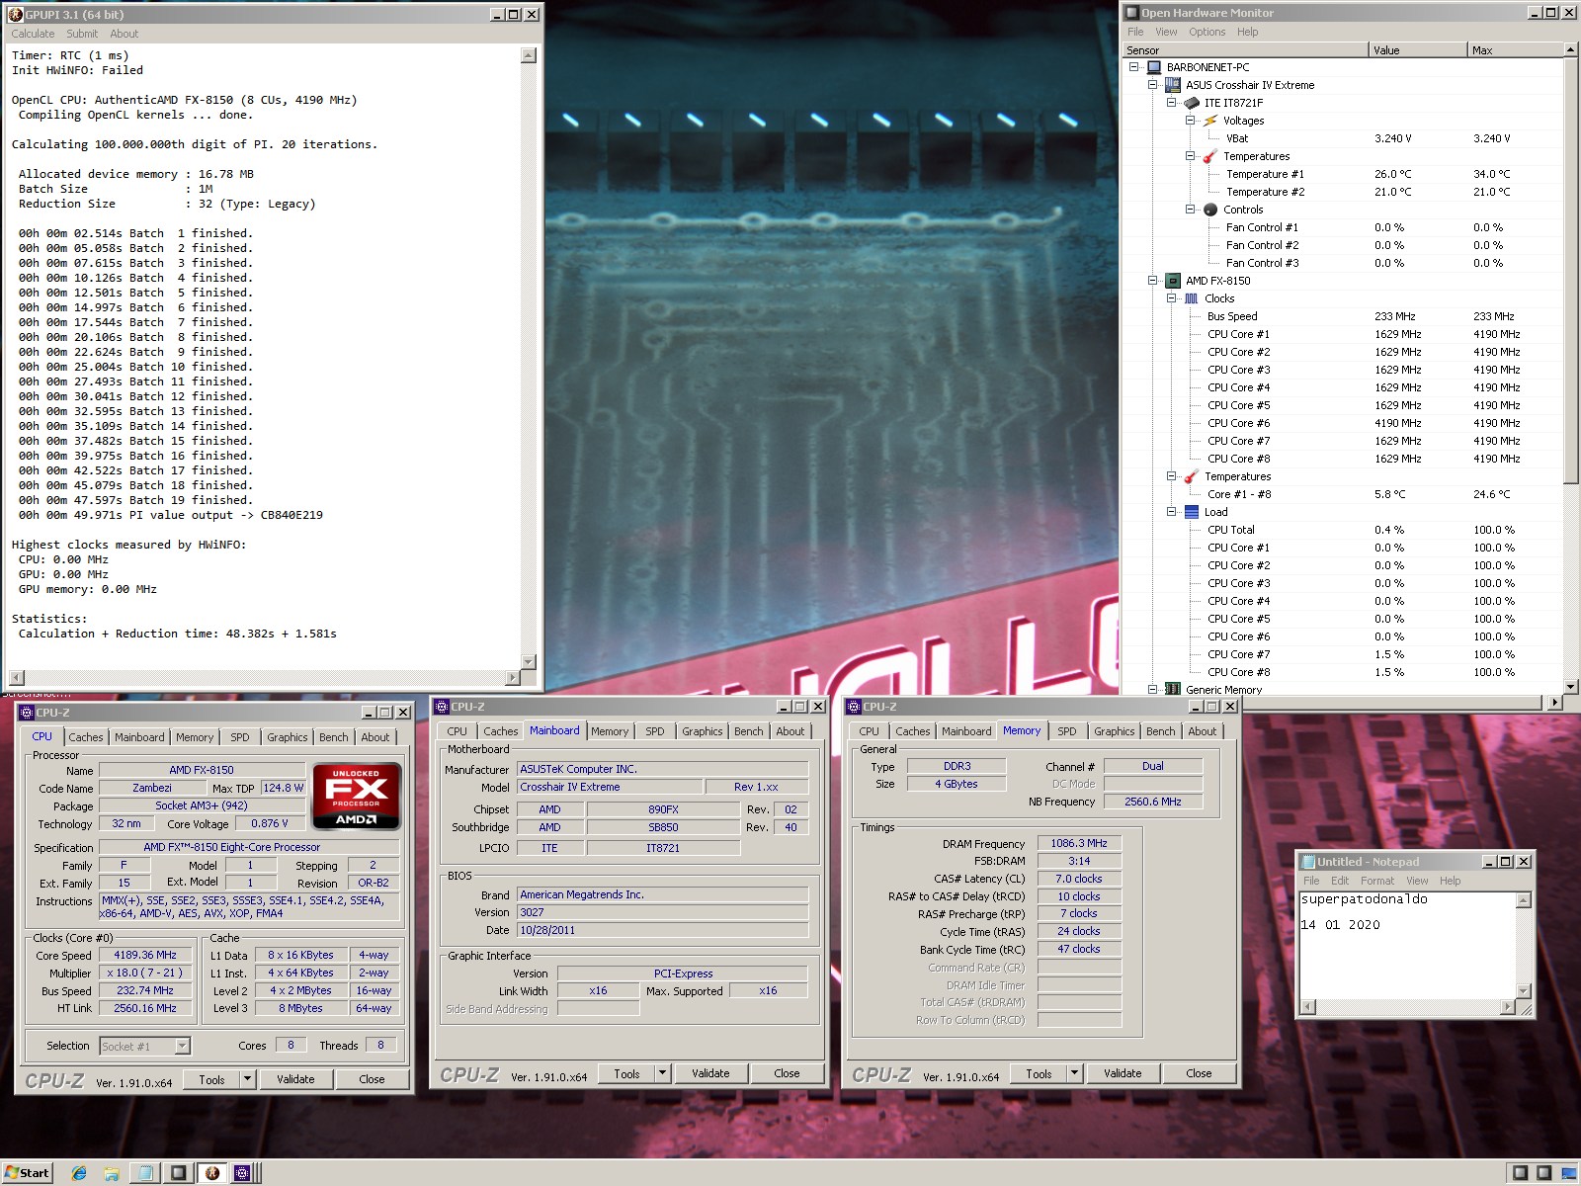Open Internet Explorer from the taskbar
Screen dimensions: 1581x1186
coord(79,1173)
